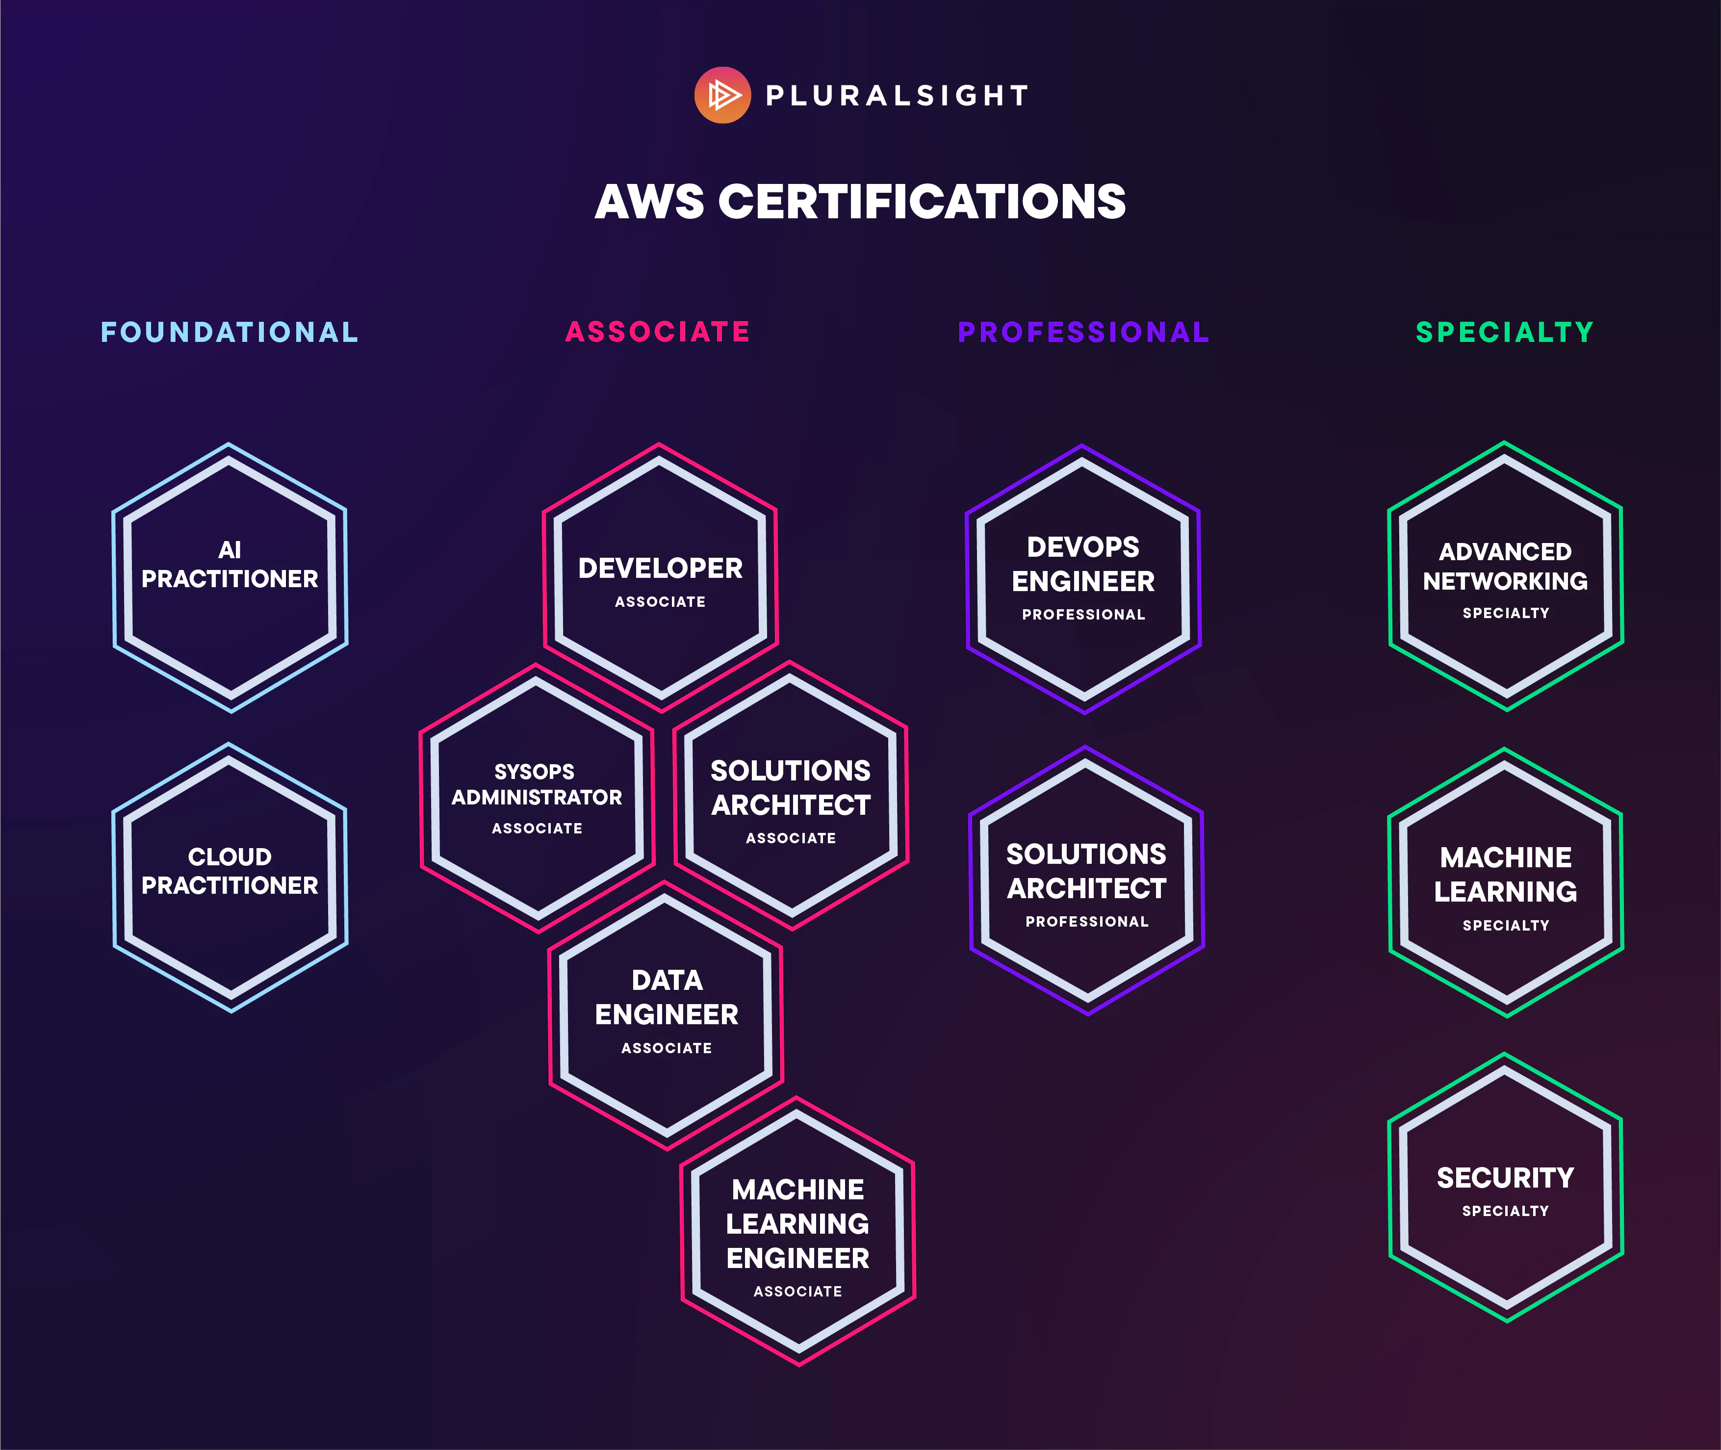Select the Cloud Practitioner hexagon badge
The image size is (1721, 1450).
click(230, 877)
